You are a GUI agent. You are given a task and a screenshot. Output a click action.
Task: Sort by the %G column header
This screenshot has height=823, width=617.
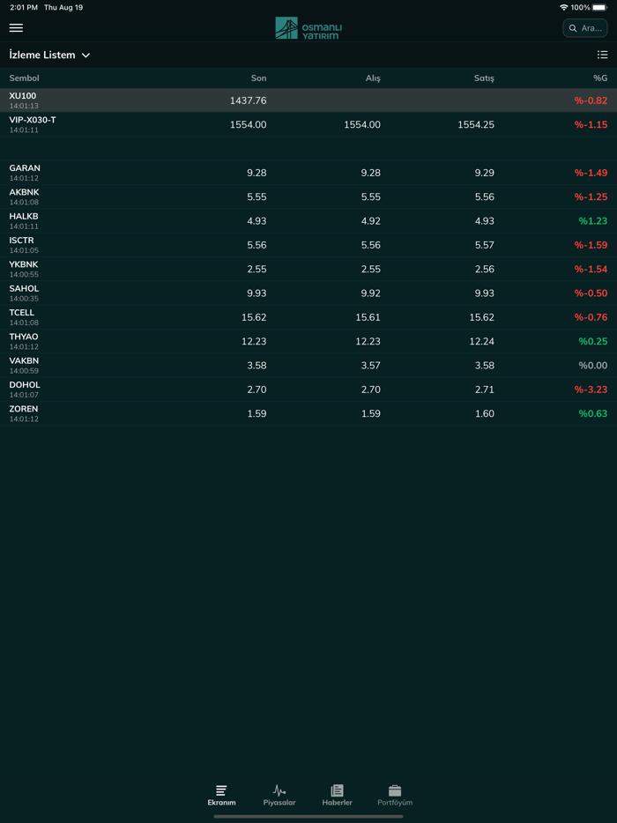tap(599, 78)
